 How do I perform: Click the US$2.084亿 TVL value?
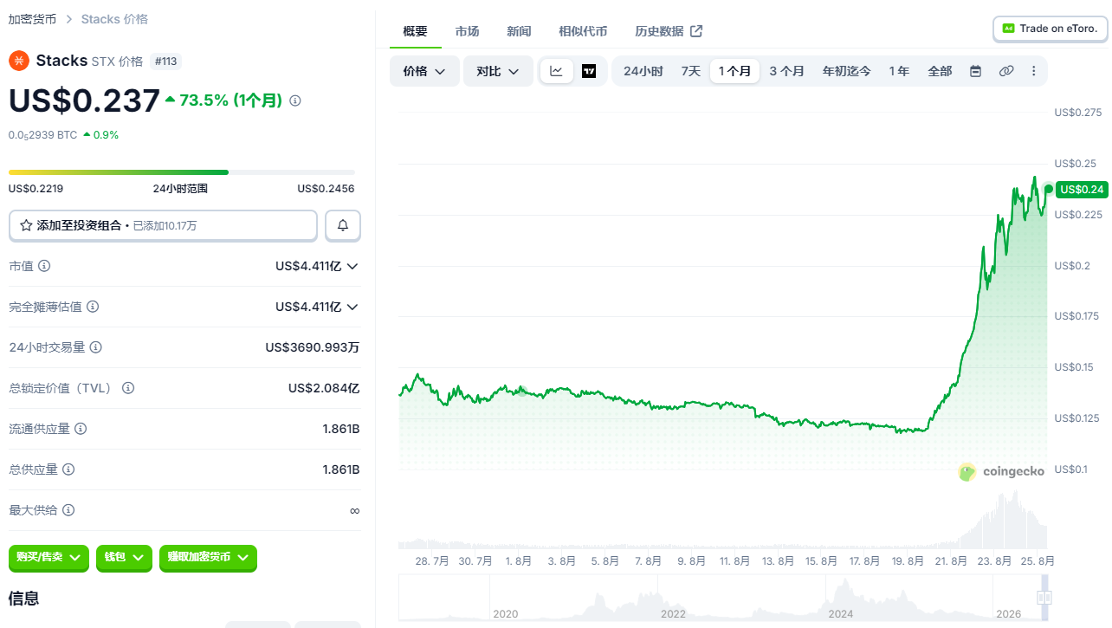coord(324,388)
